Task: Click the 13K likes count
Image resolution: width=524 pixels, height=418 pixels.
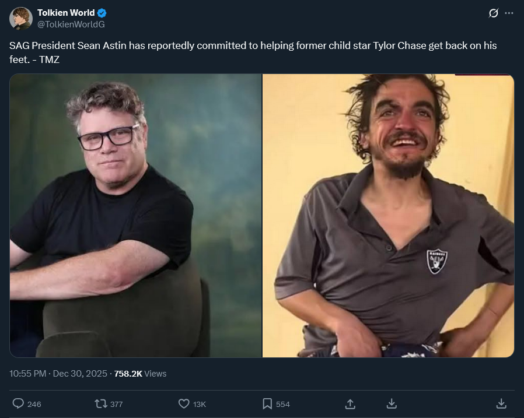Action: 199,405
